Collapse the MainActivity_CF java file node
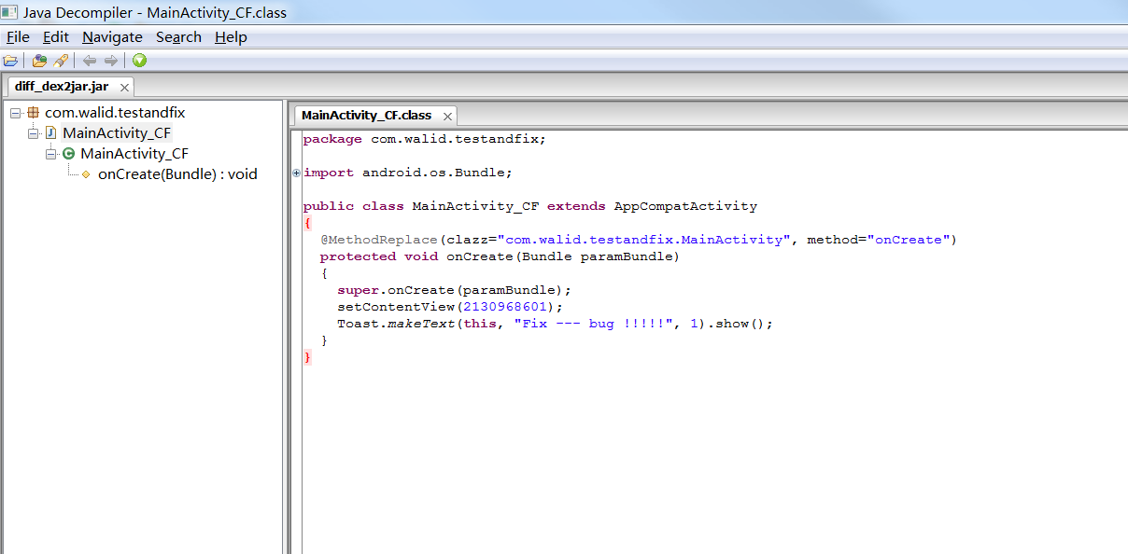 [x=34, y=133]
